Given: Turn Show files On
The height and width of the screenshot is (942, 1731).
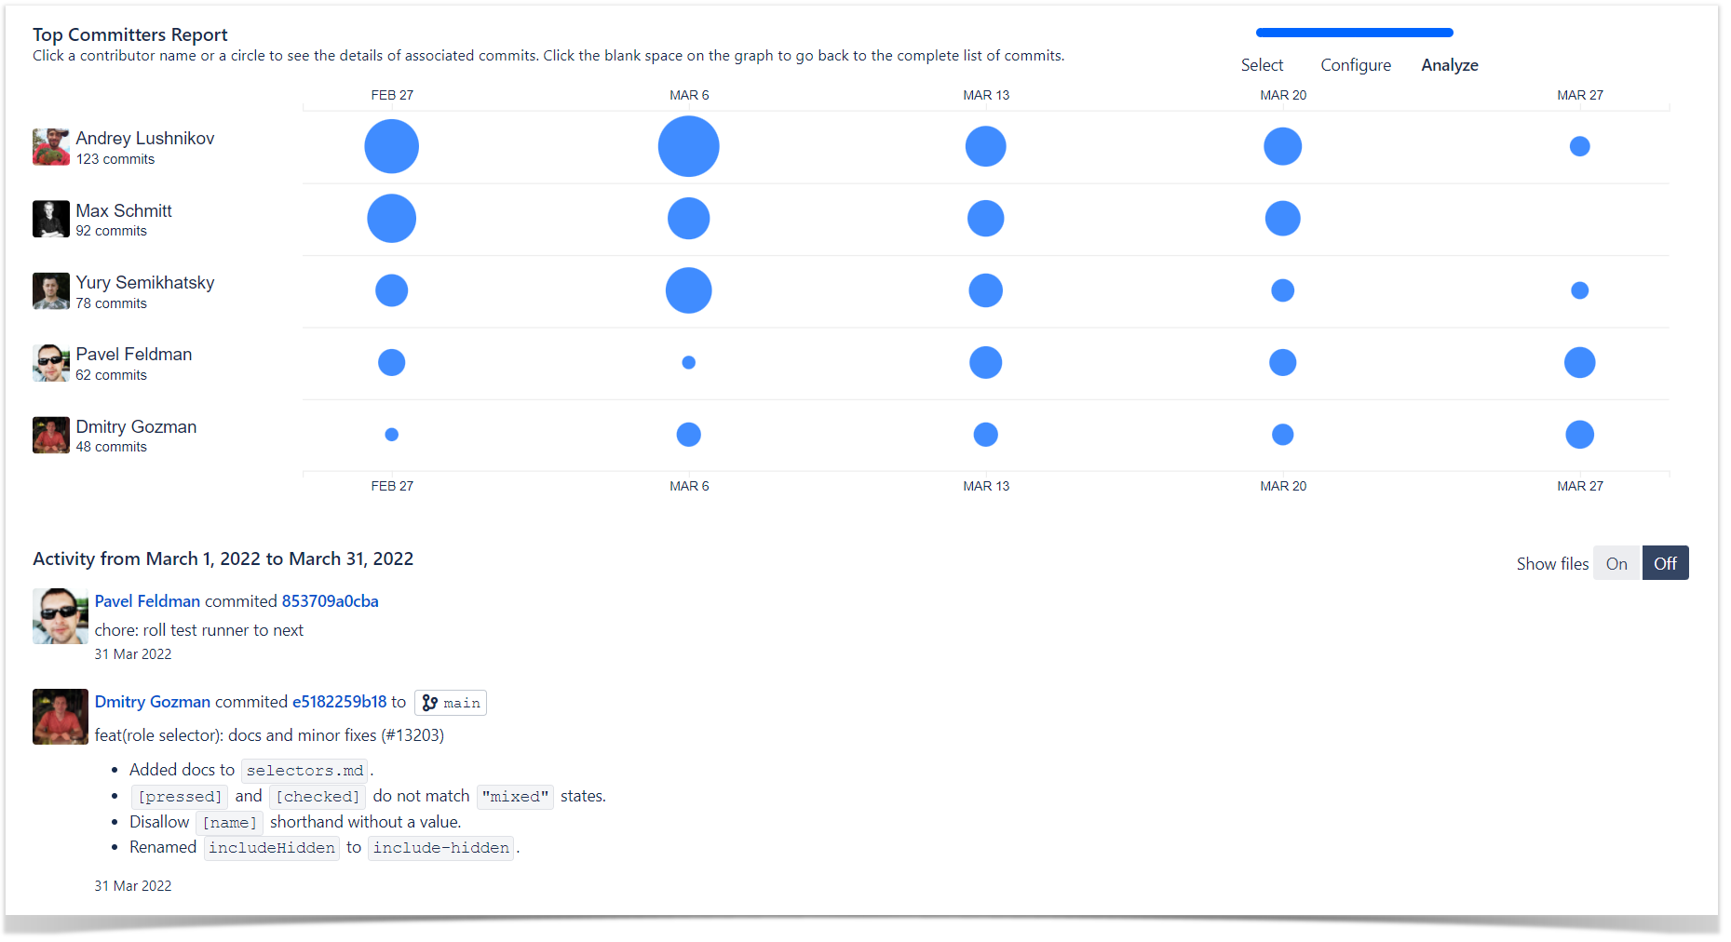Looking at the screenshot, I should tap(1616, 563).
